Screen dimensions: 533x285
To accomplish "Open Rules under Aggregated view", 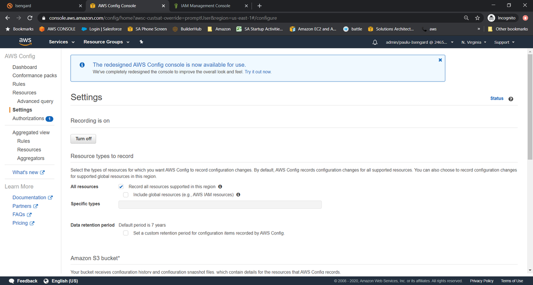I will click(x=24, y=141).
